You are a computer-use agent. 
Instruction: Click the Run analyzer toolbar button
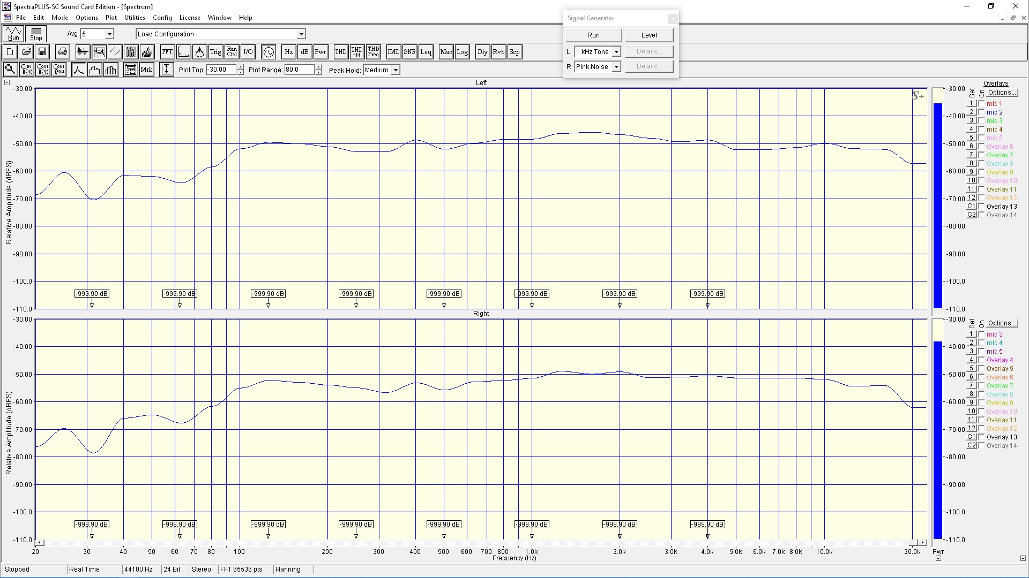pyautogui.click(x=13, y=34)
